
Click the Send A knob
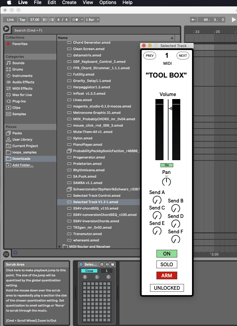coord(157,200)
